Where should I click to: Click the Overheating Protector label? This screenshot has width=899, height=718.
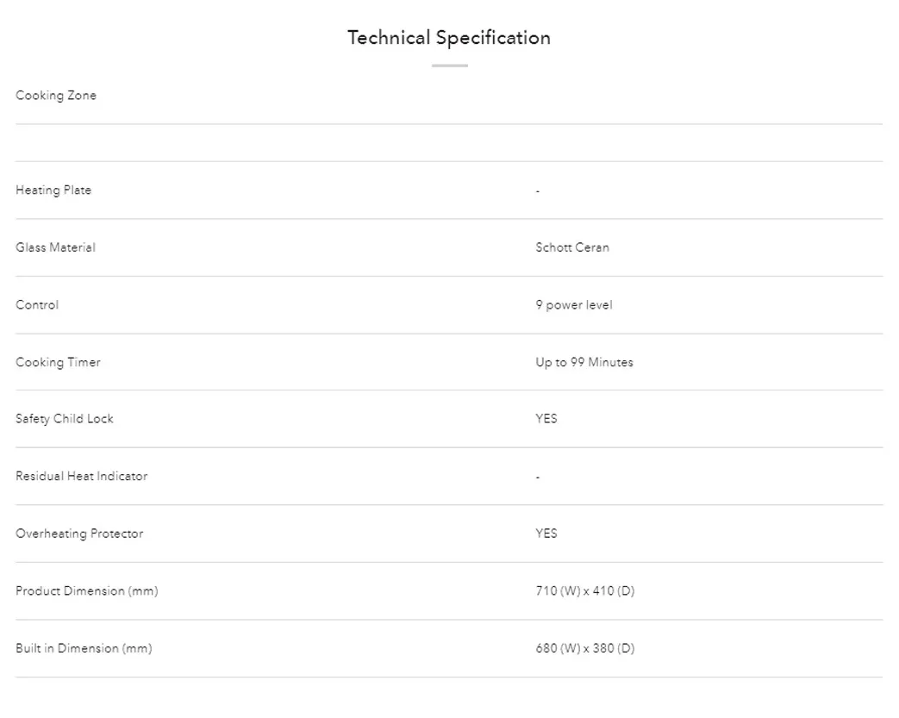click(79, 534)
